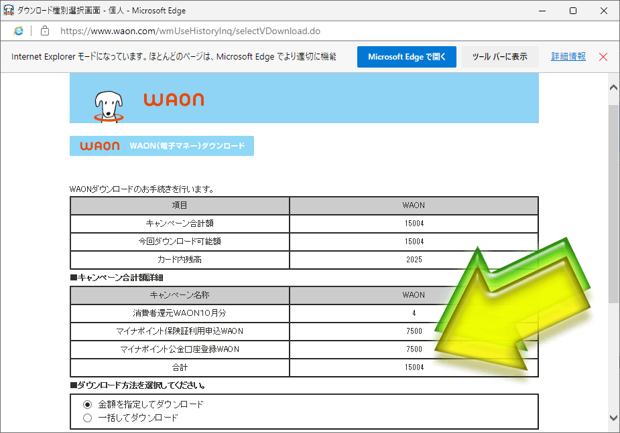Click the 合計 row label

click(x=180, y=368)
